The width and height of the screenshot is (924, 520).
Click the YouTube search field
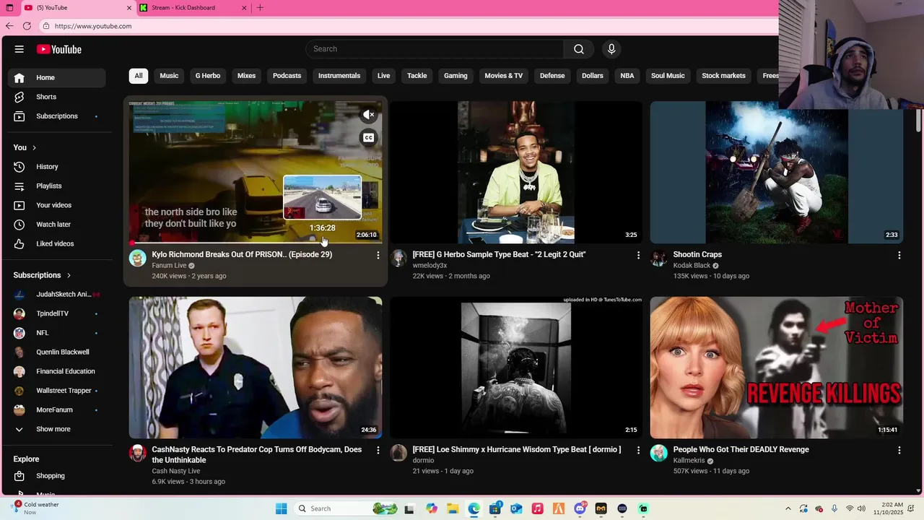435,49
